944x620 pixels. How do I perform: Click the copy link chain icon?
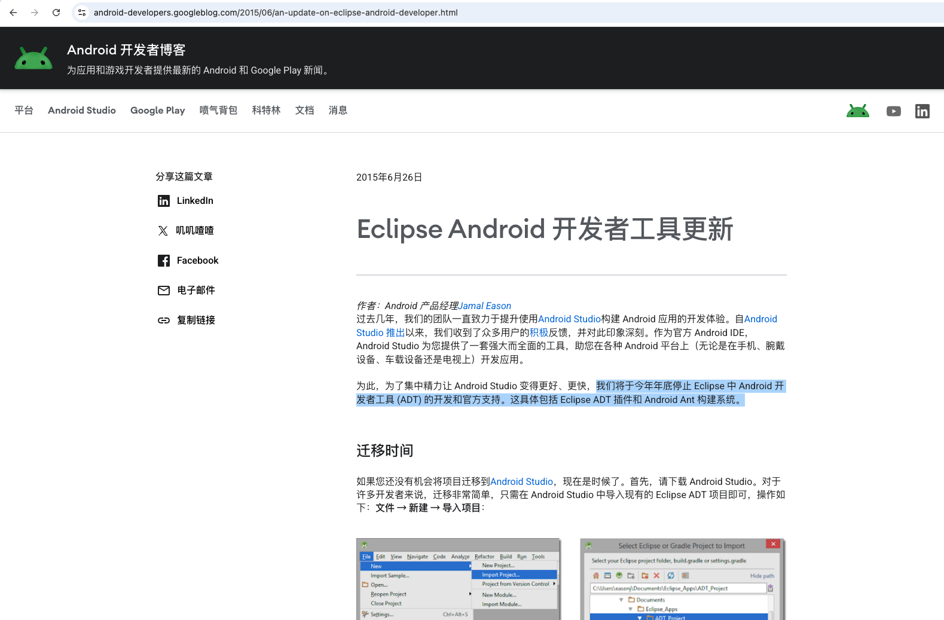click(x=164, y=320)
